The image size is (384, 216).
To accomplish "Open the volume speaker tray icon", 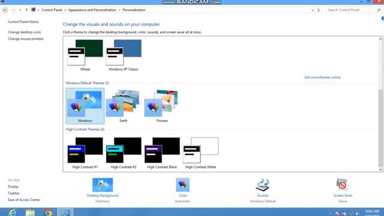I will [358, 214].
